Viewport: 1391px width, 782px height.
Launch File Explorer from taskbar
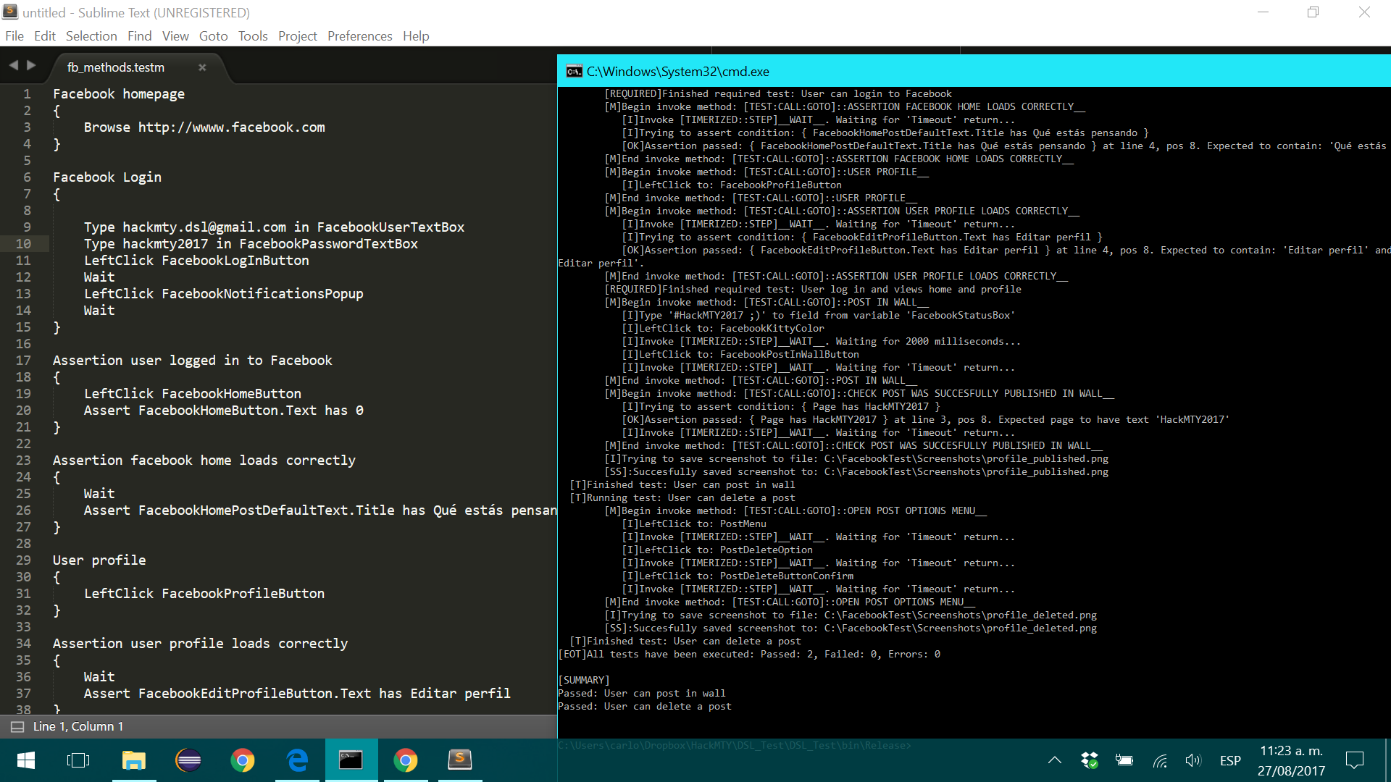(133, 760)
